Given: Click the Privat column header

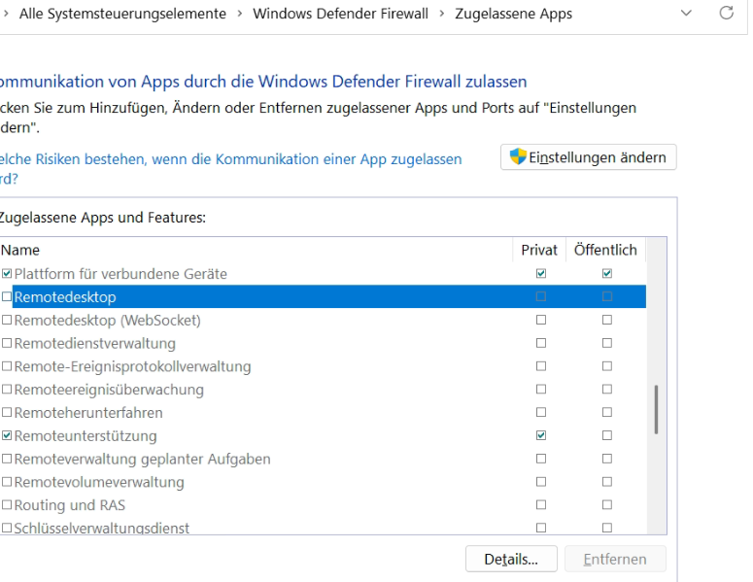Looking at the screenshot, I should tap(539, 250).
